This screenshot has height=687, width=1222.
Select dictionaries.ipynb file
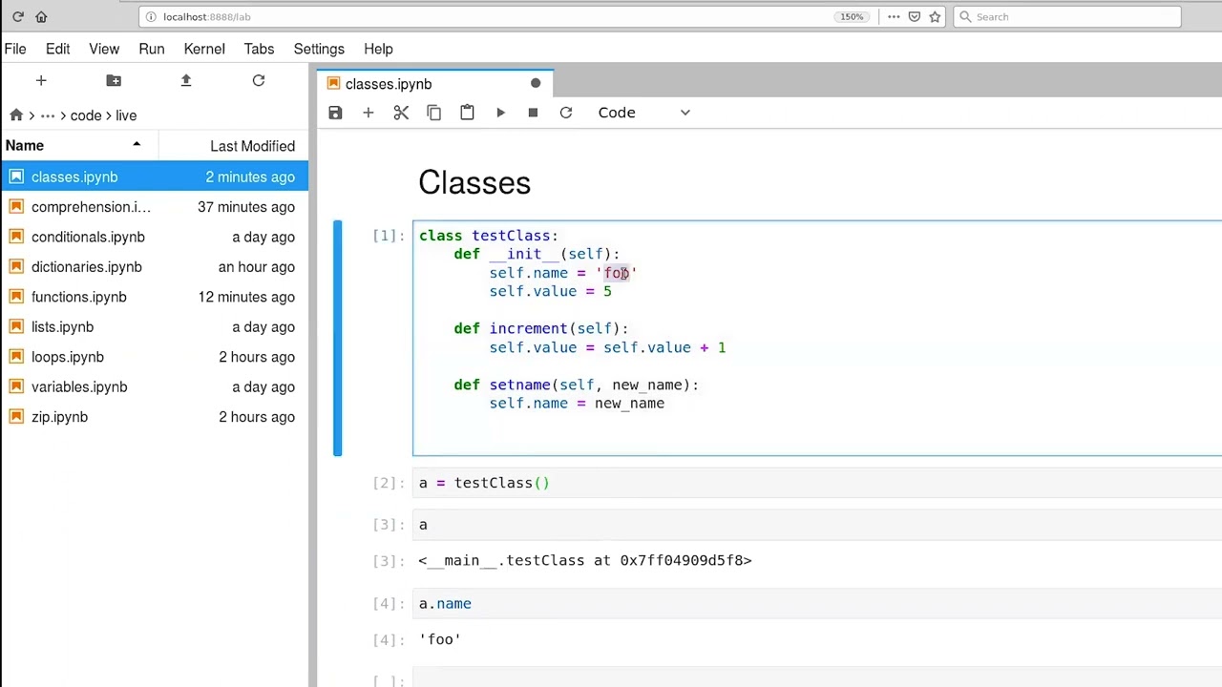(154, 267)
